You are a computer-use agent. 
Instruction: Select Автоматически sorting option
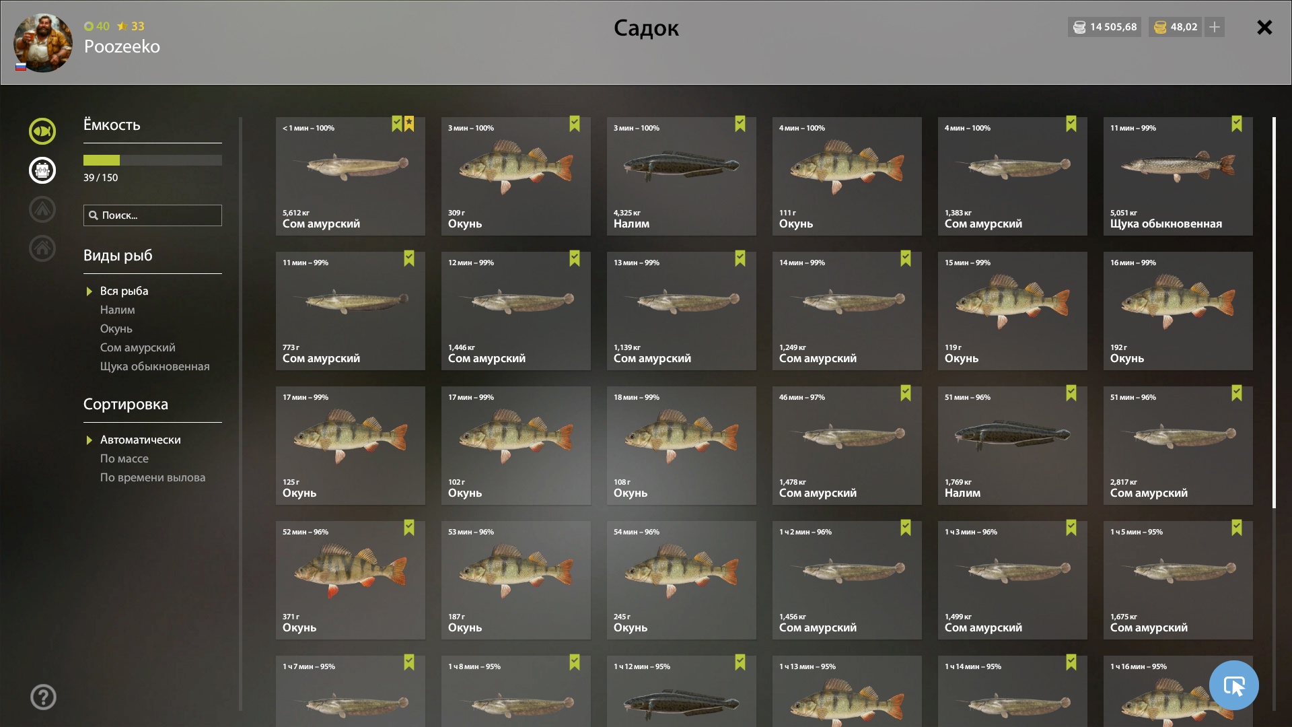[x=141, y=440]
